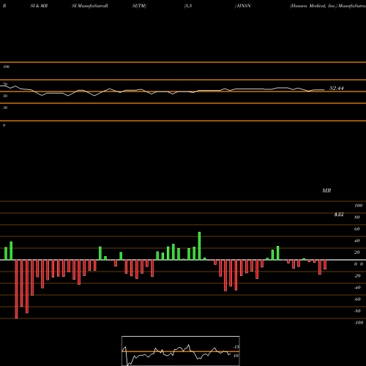
Task: Click the RSI value label 52.44
Action: 336,88
